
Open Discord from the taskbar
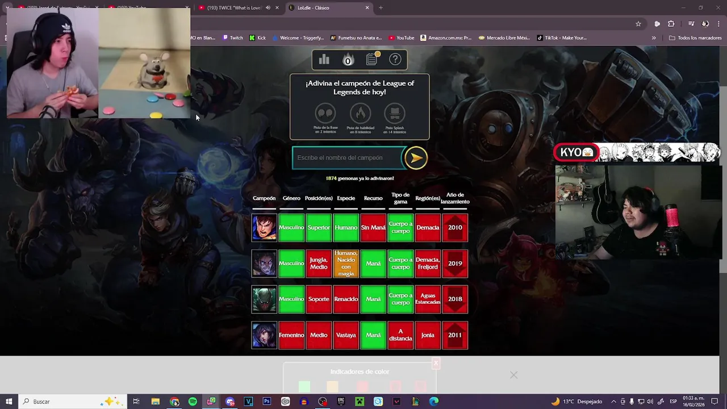(x=229, y=402)
